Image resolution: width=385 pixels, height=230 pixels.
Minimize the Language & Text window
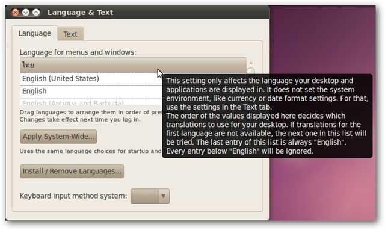[26, 12]
